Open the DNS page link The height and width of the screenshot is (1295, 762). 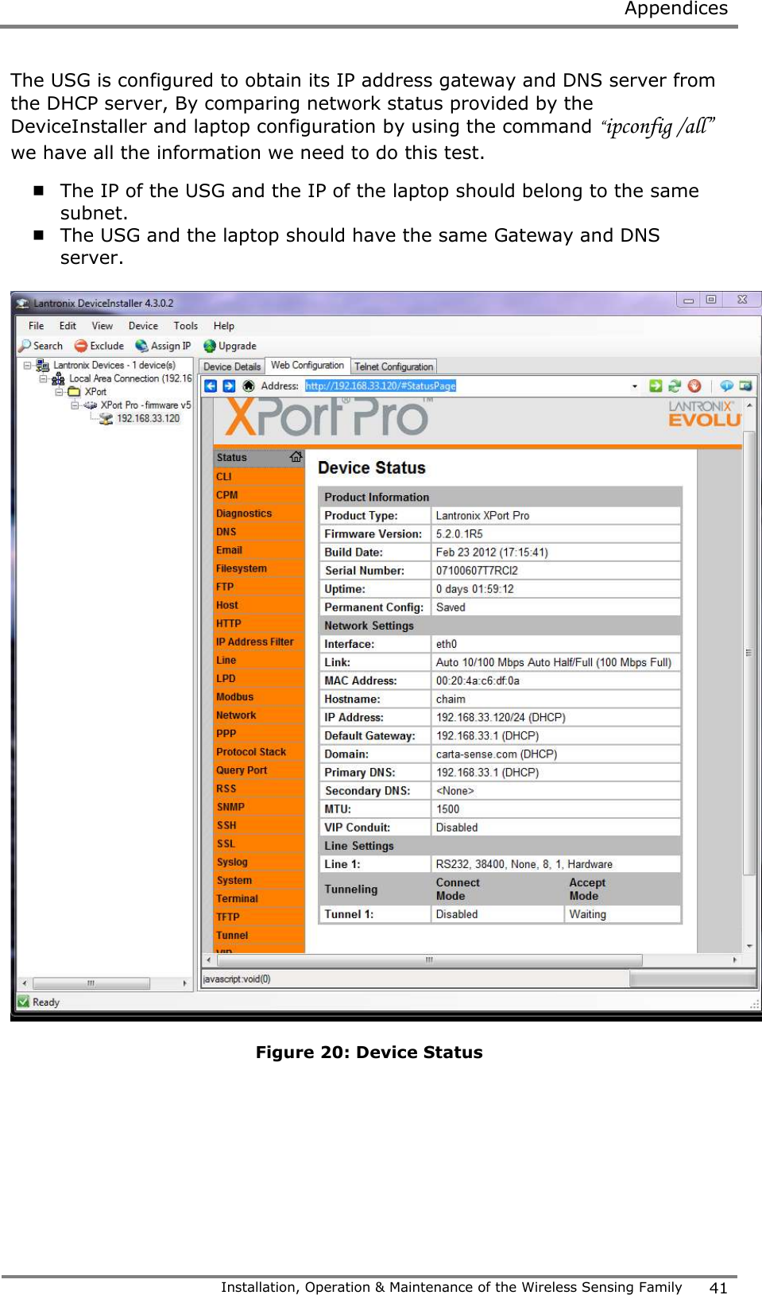pos(226,532)
